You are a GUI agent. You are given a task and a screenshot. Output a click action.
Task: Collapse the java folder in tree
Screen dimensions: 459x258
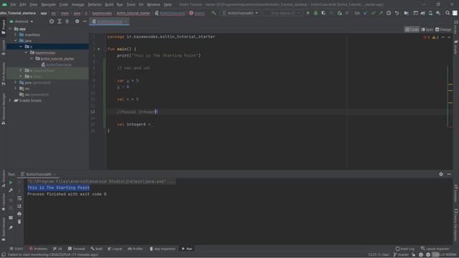[16, 41]
